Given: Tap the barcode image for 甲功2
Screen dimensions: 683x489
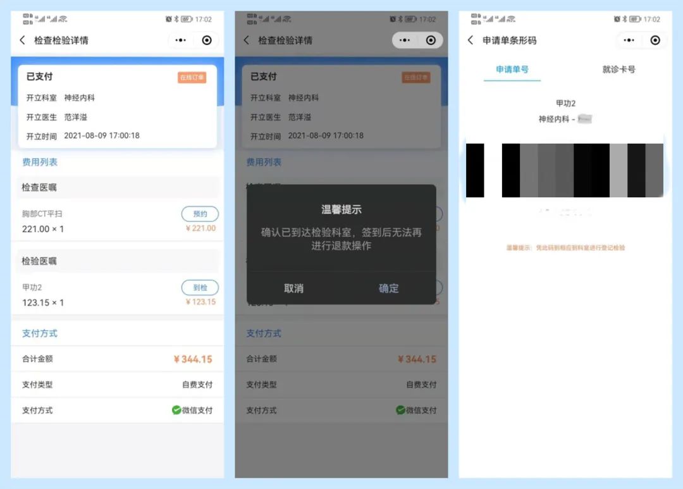Looking at the screenshot, I should point(565,171).
